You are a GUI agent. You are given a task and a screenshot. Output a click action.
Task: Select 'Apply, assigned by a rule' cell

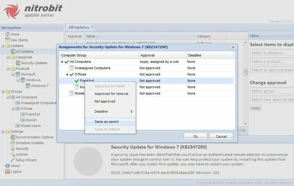coord(159,62)
